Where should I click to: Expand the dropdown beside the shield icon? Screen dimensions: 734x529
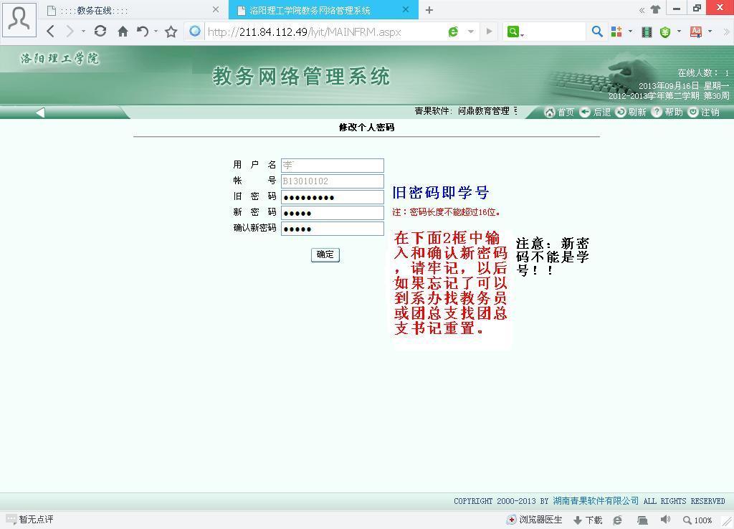(679, 32)
